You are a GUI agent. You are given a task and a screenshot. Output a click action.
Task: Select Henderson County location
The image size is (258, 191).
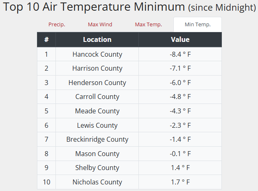tap(97, 83)
